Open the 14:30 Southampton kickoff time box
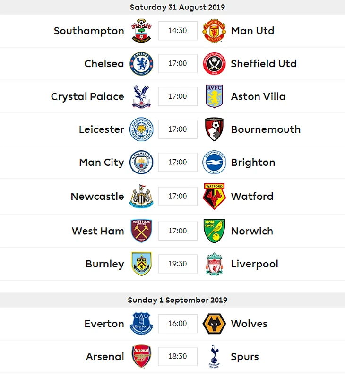Screen dimensions: 345x378 click(178, 31)
